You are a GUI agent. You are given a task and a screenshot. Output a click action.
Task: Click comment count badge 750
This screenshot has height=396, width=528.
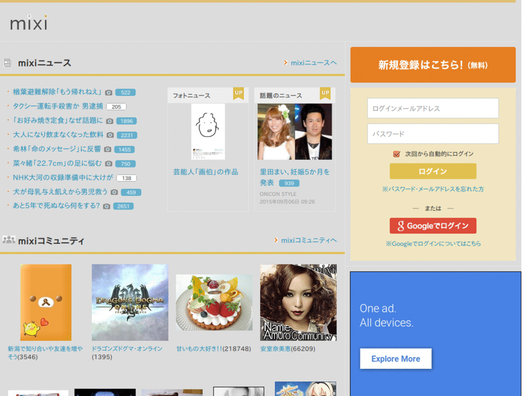coord(126,163)
